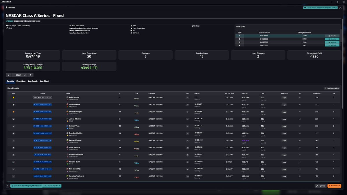Viewport: 347px width, 195px height.
Task: Switch to the Results tab
Action: [x=10, y=81]
